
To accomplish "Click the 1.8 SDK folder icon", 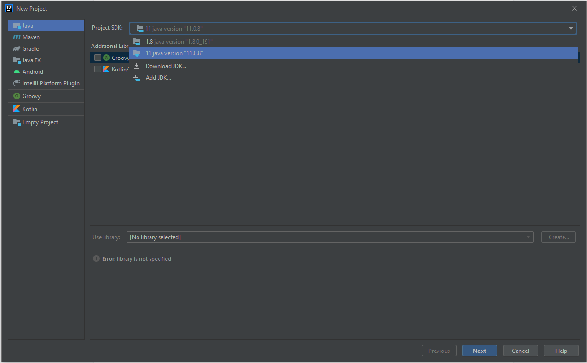I will click(x=137, y=41).
